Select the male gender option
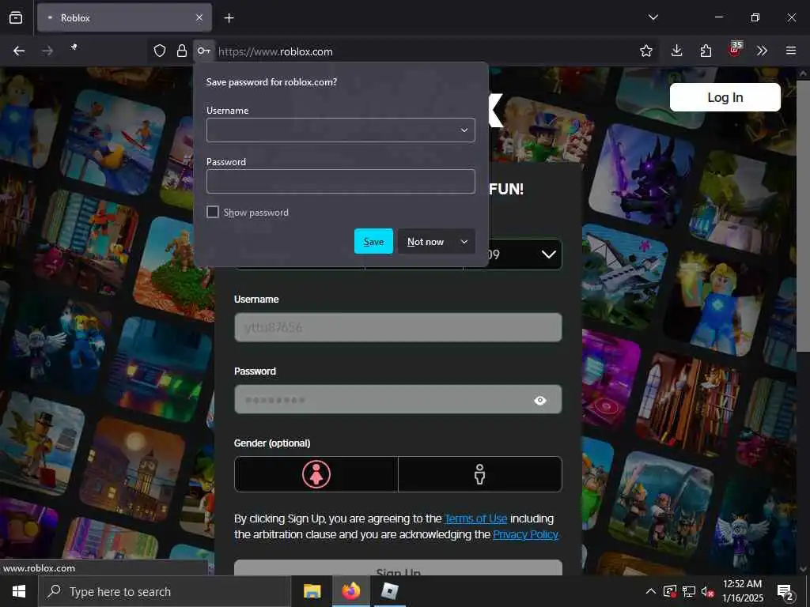810x607 pixels. click(480, 474)
